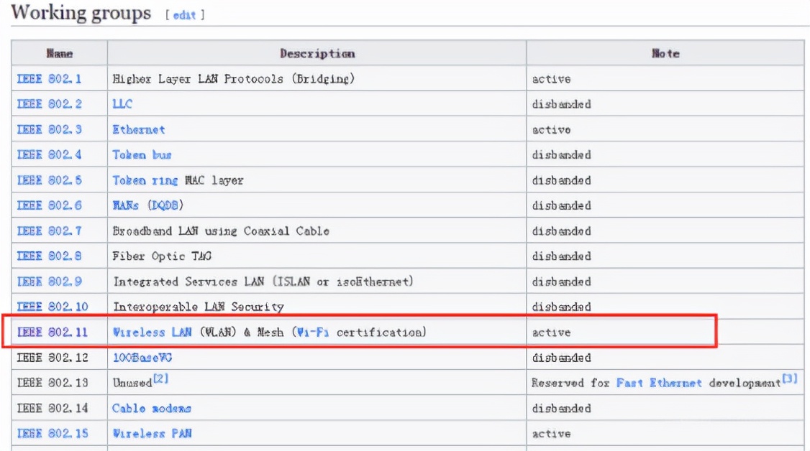Click the active note for IEEE 802.11
This screenshot has width=810, height=451.
[x=552, y=333]
